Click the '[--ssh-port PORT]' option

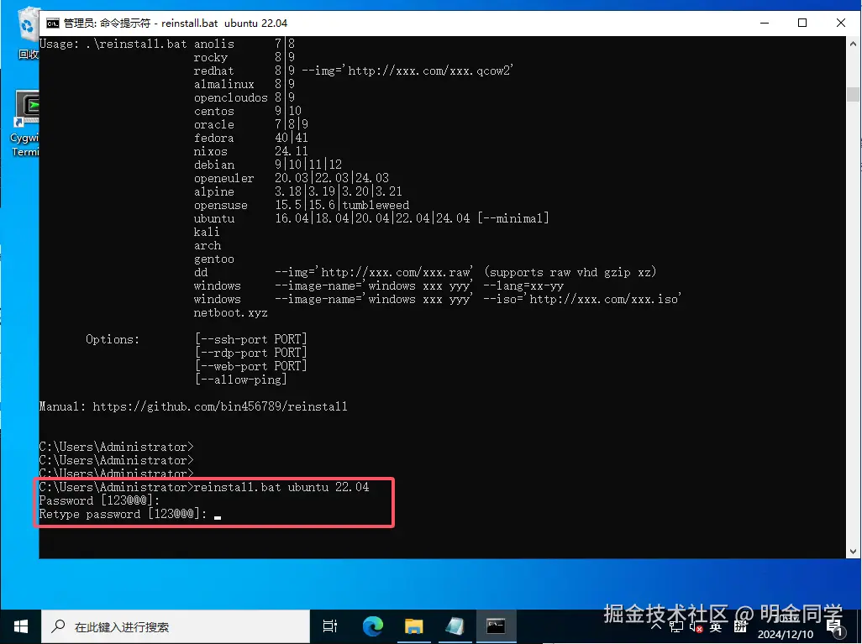[x=250, y=339]
